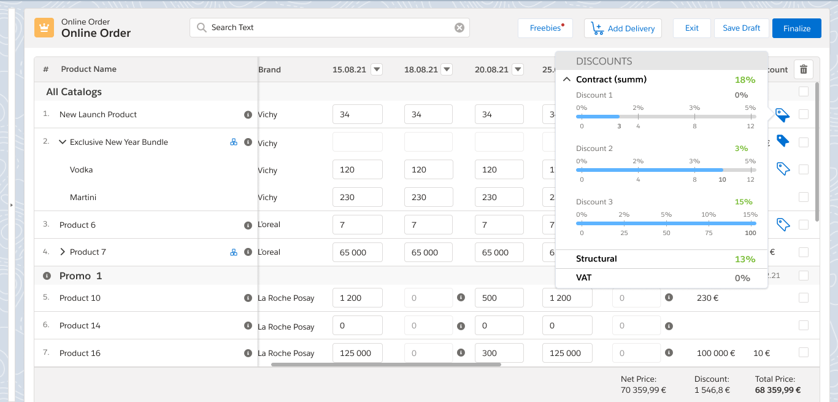Clear search text with the X icon

(x=459, y=28)
